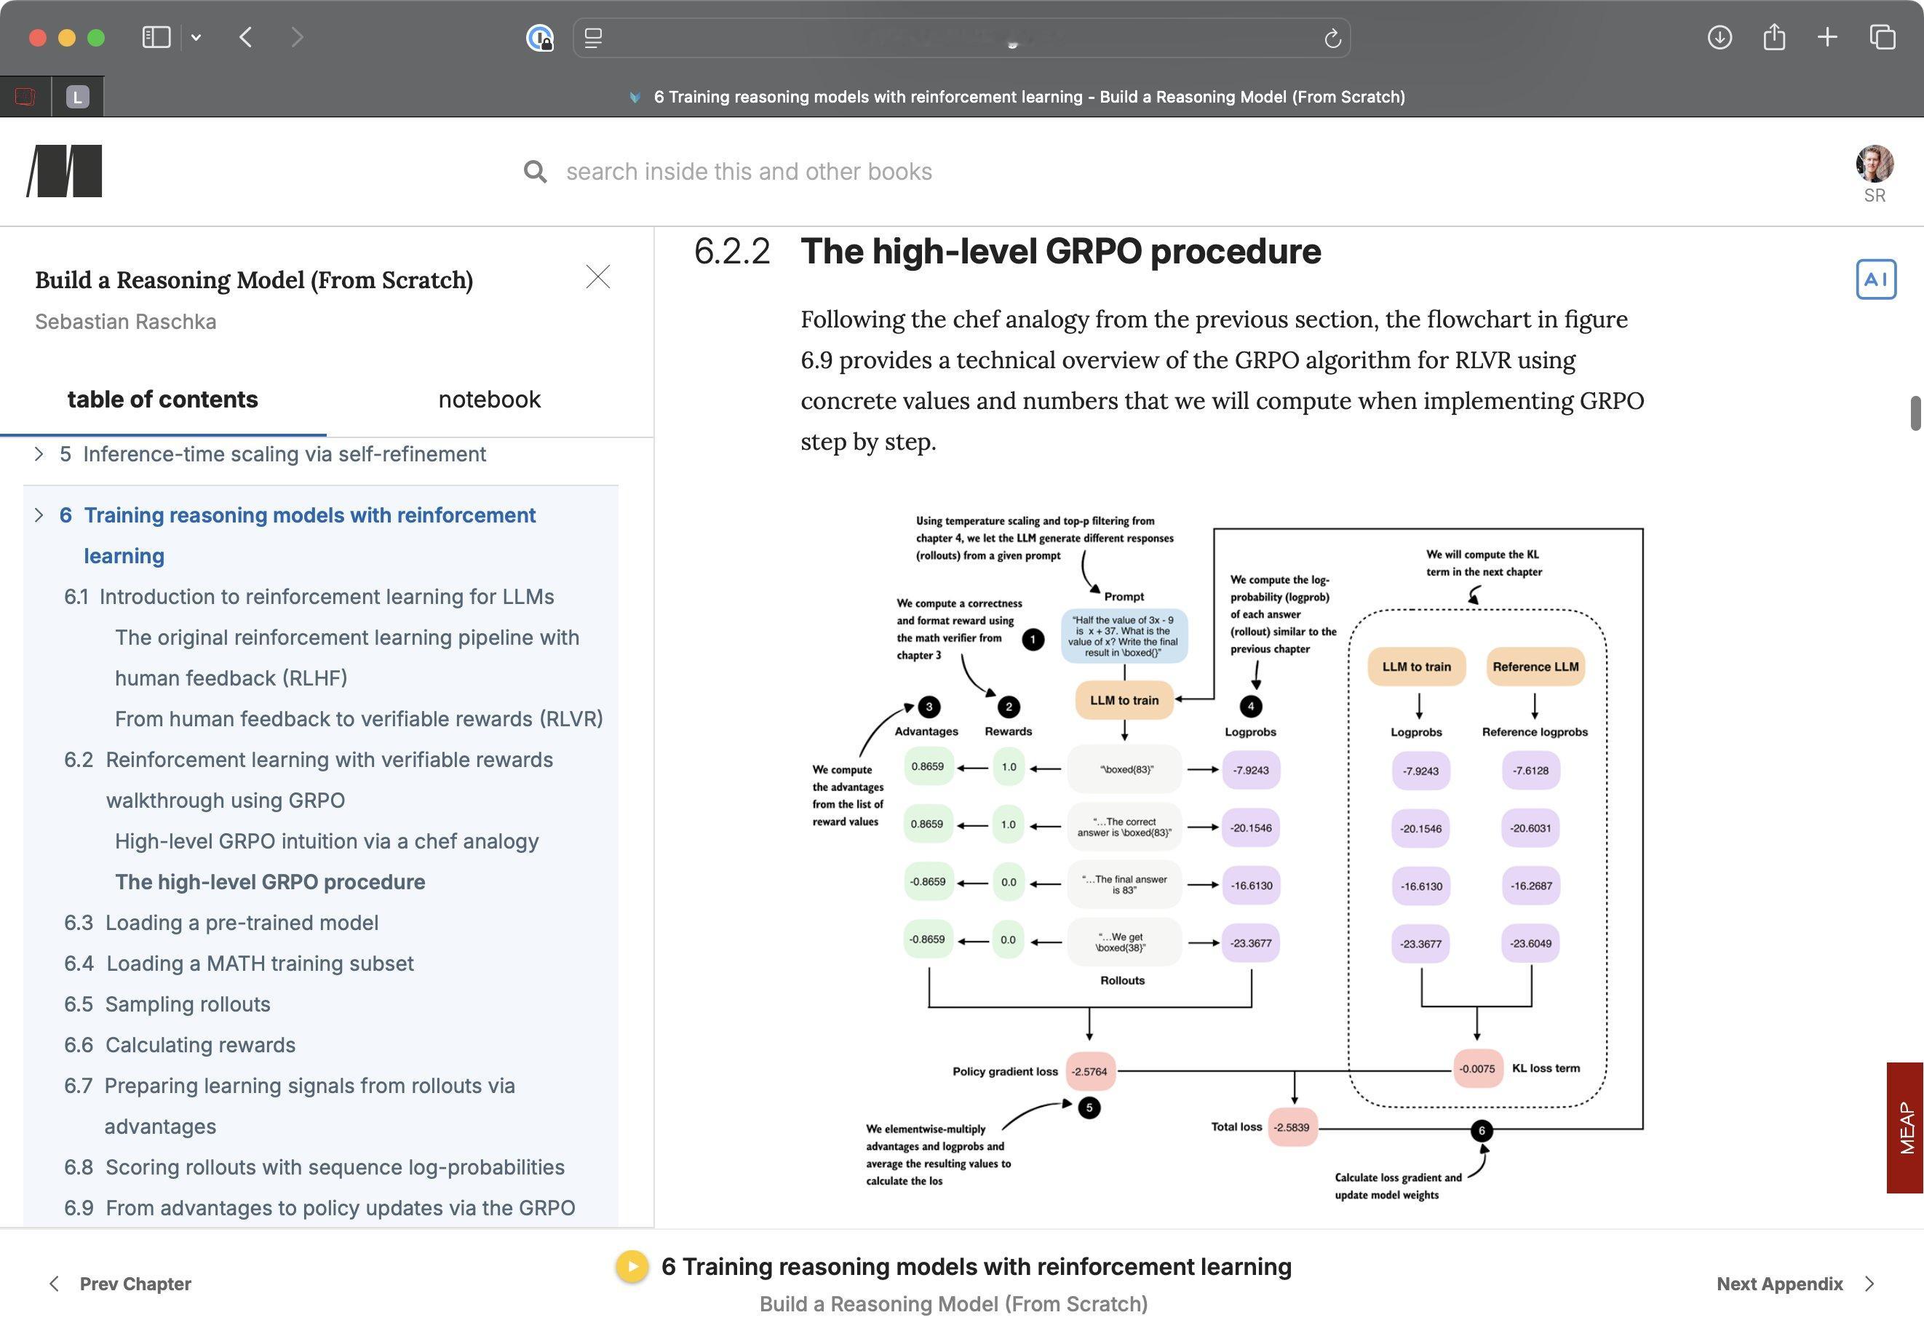Click the Share icon in toolbar
The height and width of the screenshot is (1339, 1924).
[1773, 37]
